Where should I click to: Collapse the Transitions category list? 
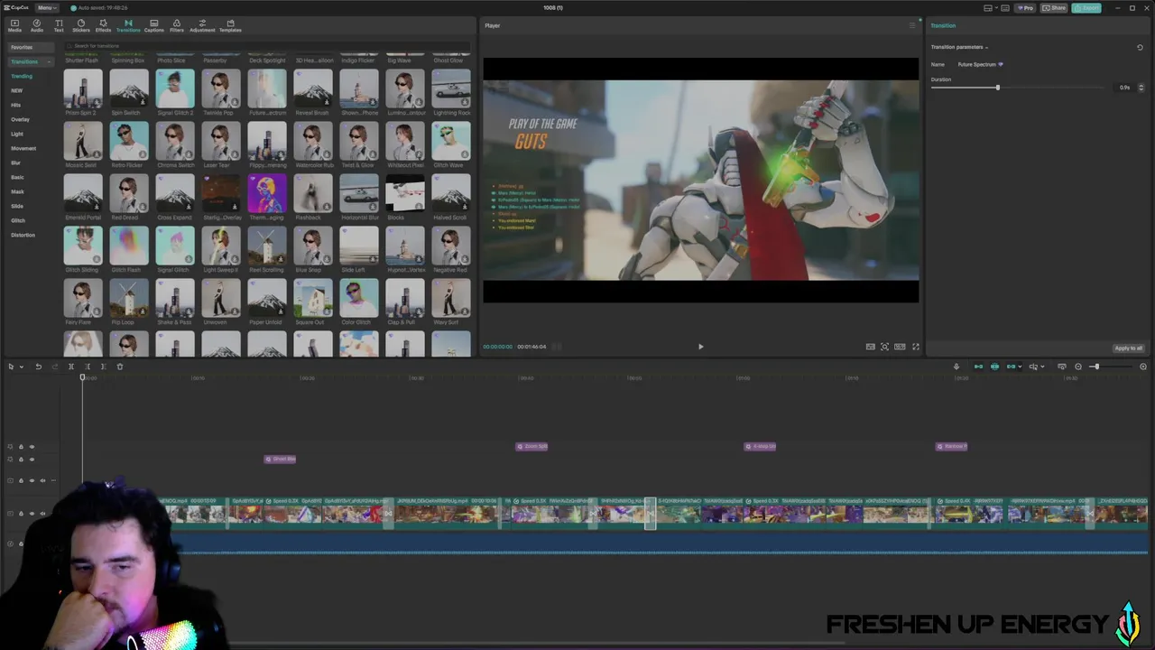click(48, 61)
